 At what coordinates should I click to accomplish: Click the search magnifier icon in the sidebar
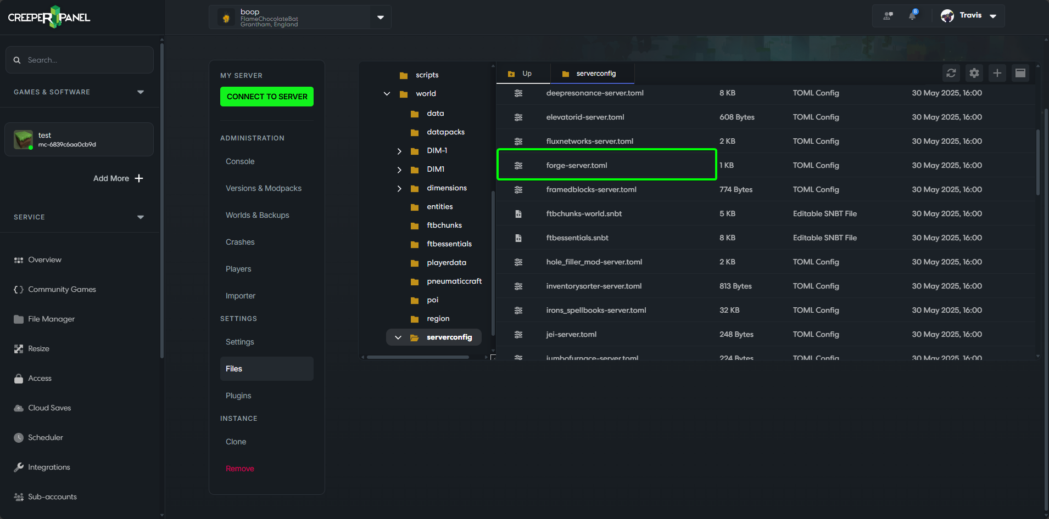(x=17, y=60)
